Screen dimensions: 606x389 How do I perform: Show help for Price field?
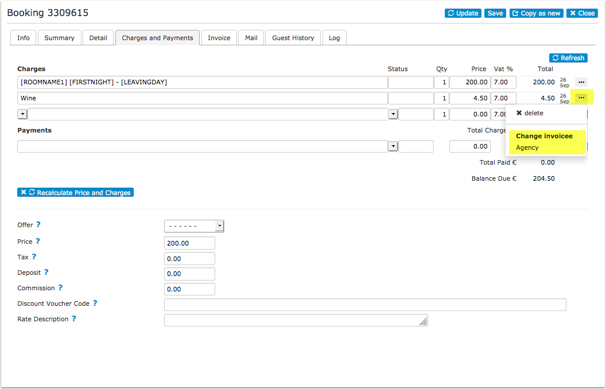point(37,241)
